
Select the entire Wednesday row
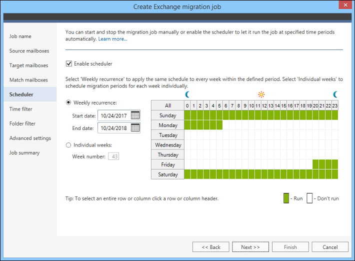tap(168, 145)
